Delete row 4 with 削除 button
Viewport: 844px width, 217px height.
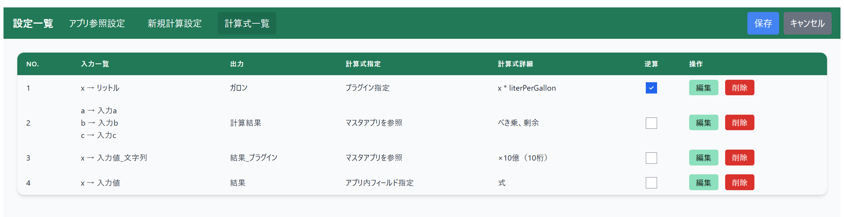click(739, 182)
